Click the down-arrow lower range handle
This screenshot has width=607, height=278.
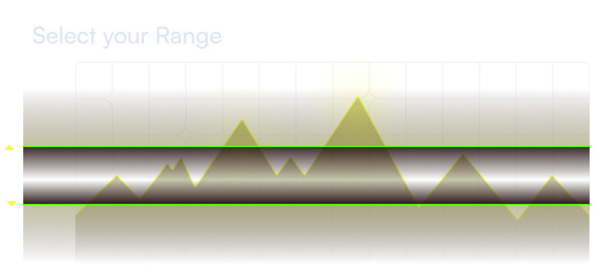pyautogui.click(x=11, y=204)
